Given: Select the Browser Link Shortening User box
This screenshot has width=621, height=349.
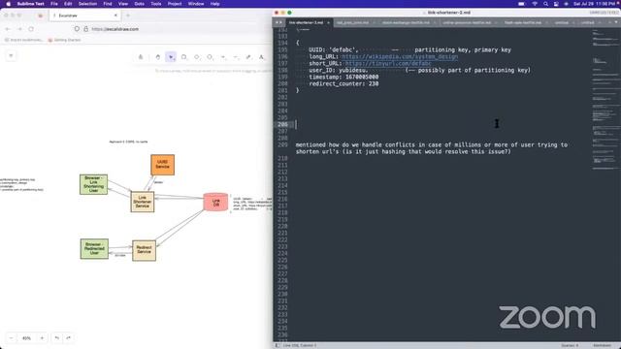Looking at the screenshot, I should tap(93, 184).
